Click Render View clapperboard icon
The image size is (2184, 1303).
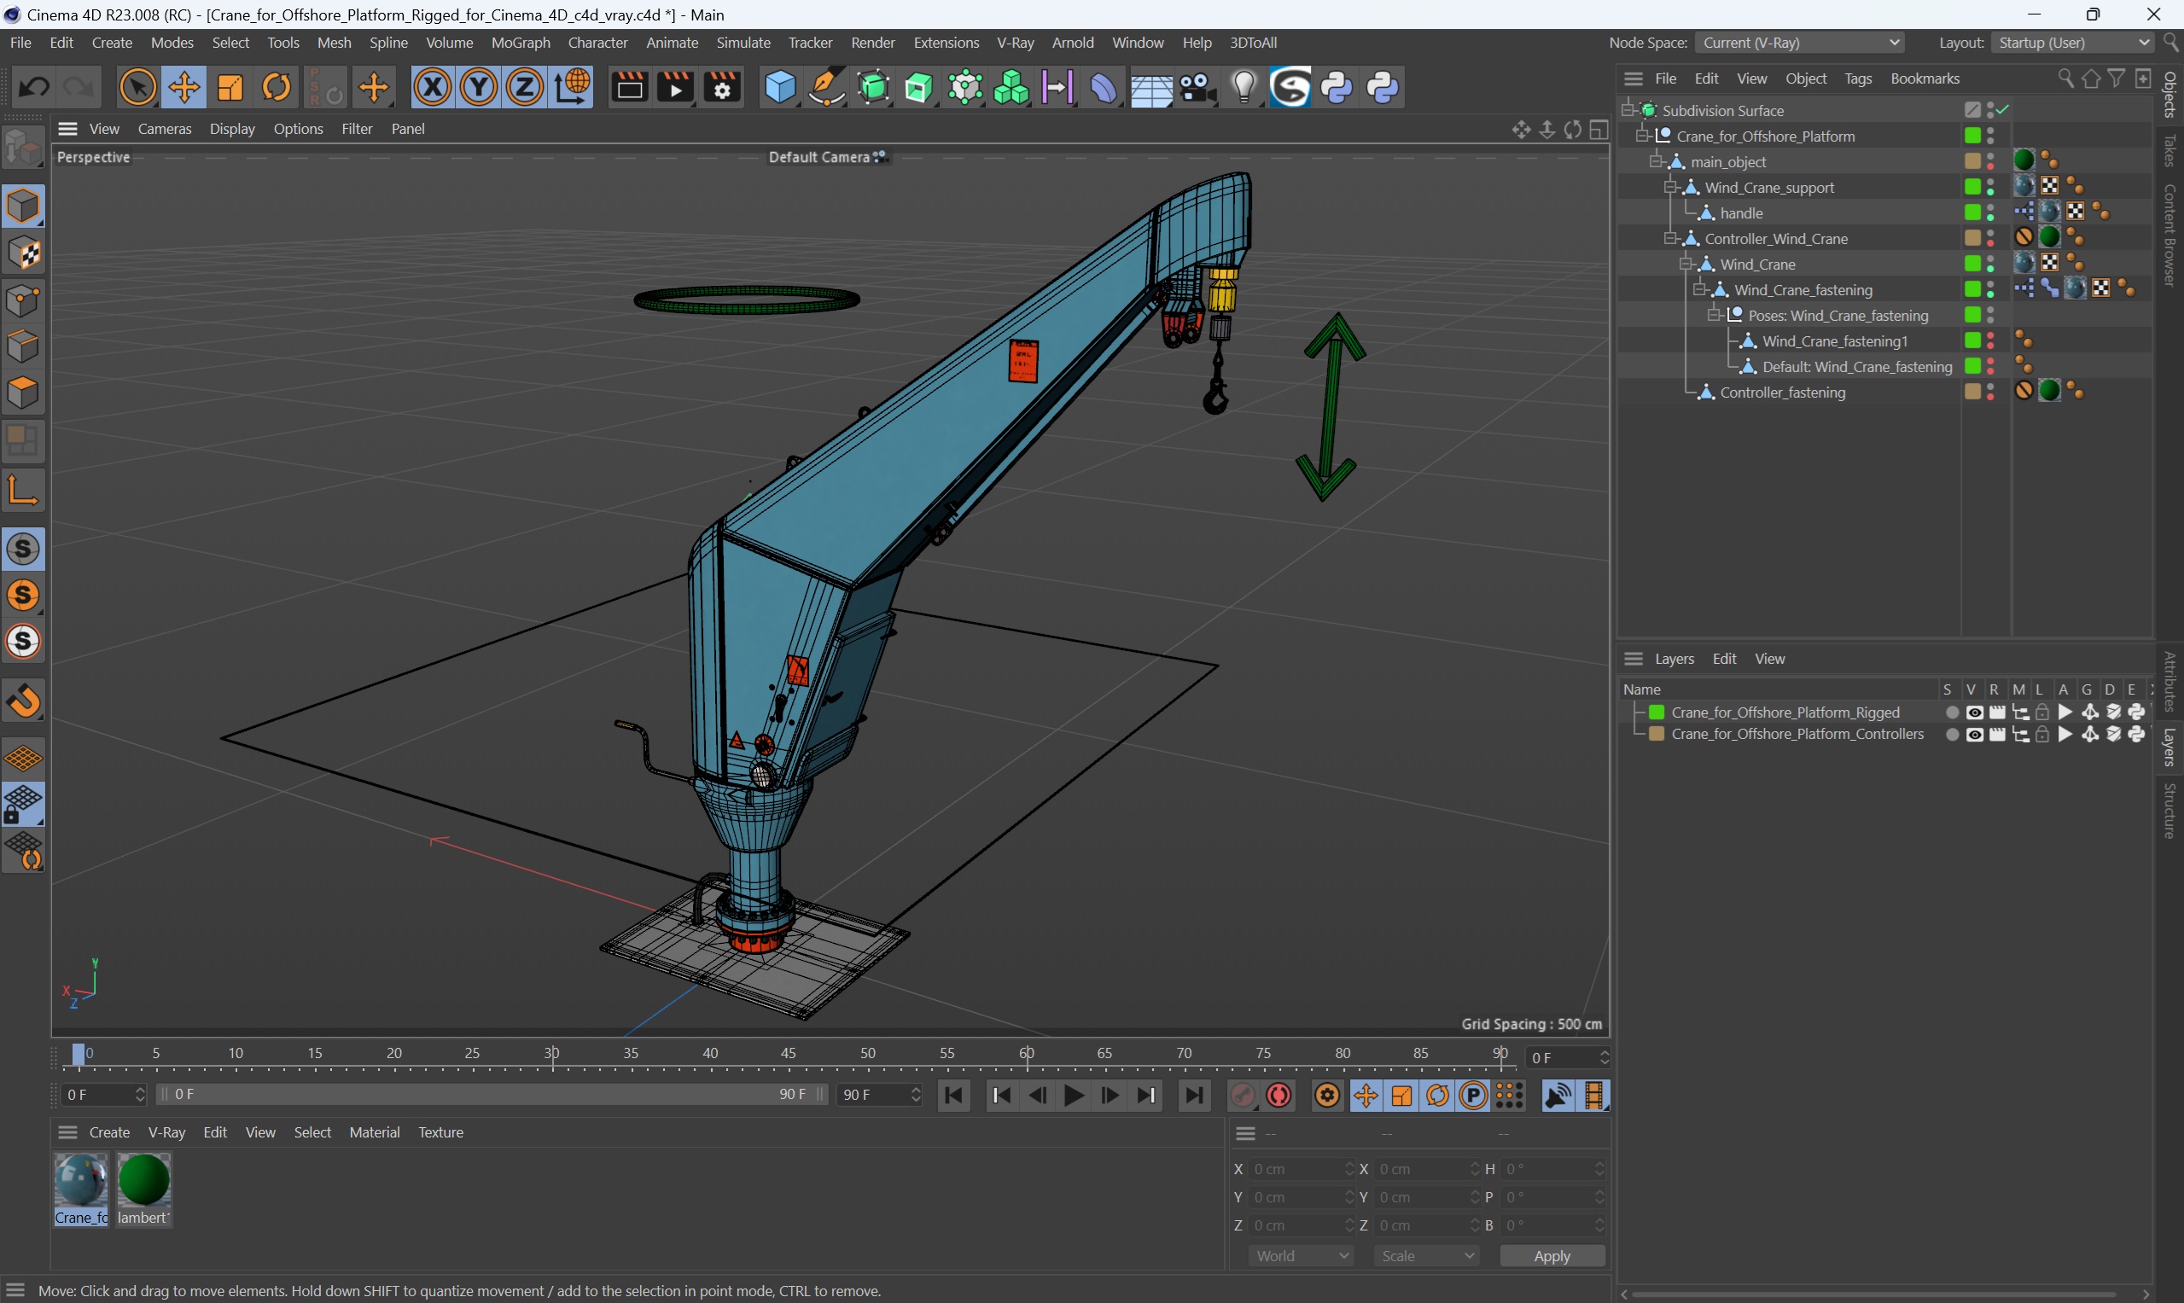[x=629, y=87]
